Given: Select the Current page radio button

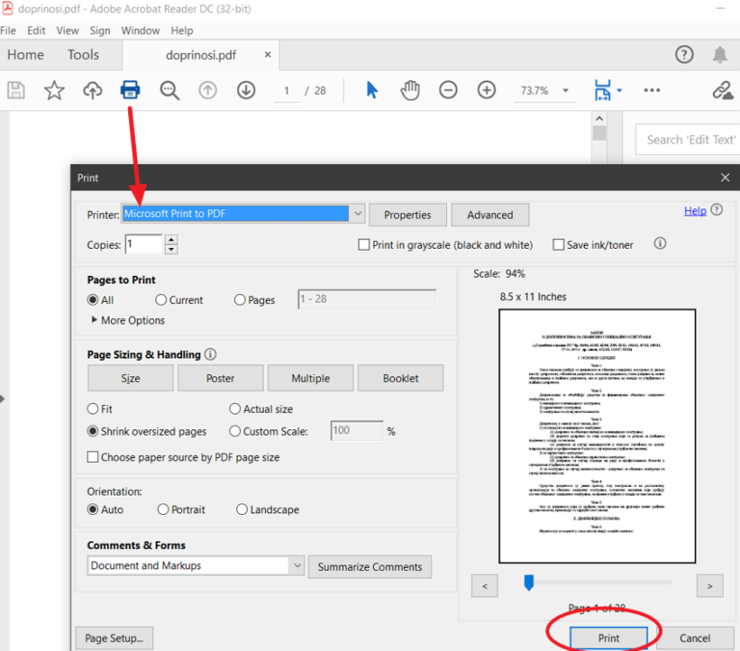Looking at the screenshot, I should click(x=161, y=300).
